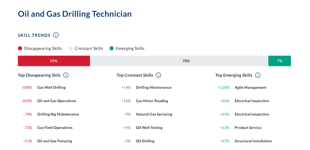This screenshot has height=150, width=310.
Task: Click the green 7% bar segment
Action: point(280,61)
